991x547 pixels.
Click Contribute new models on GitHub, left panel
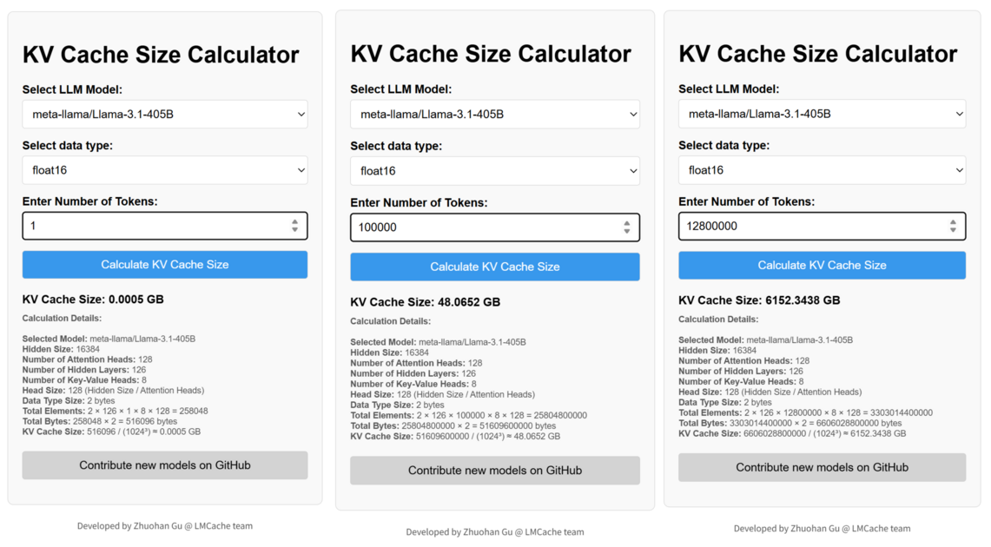pos(164,465)
